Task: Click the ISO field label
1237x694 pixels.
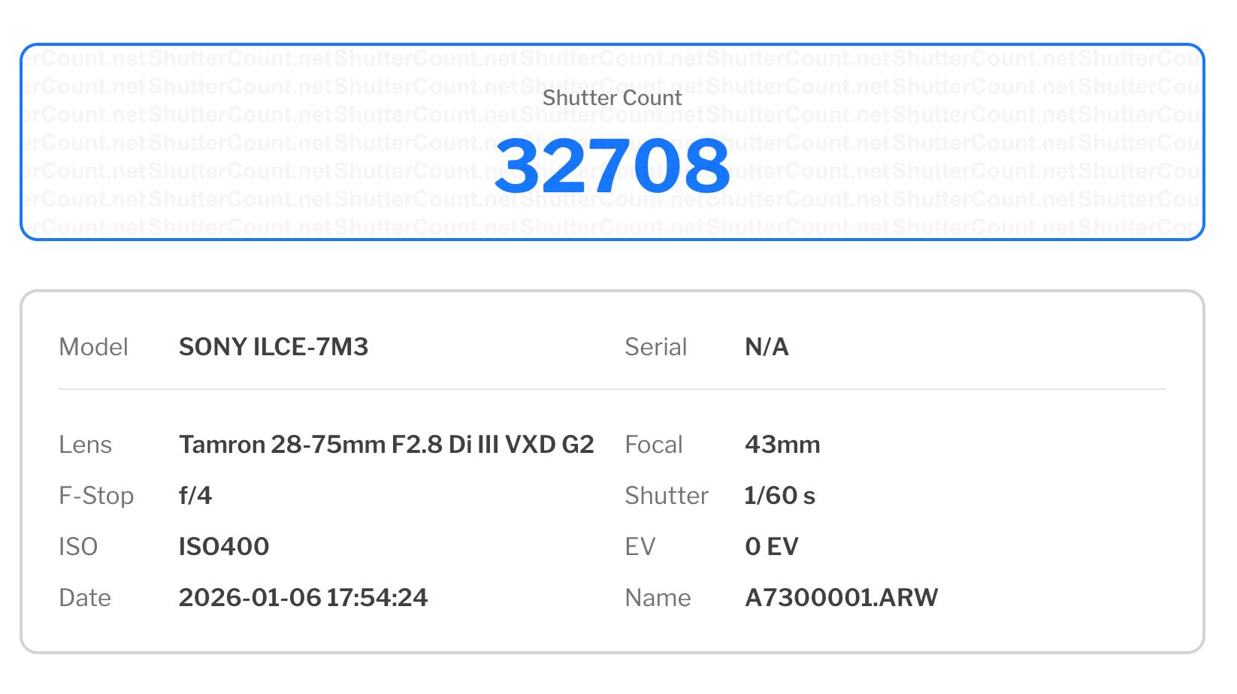Action: (x=78, y=547)
